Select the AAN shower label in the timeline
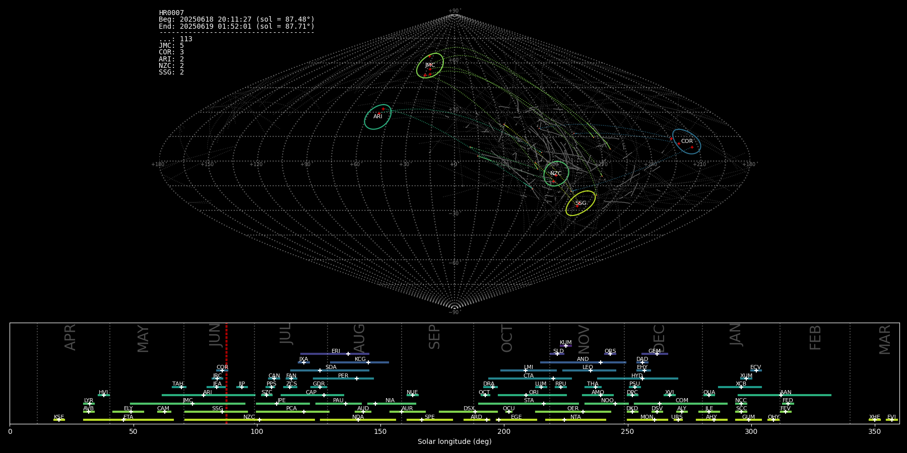 tap(786, 393)
